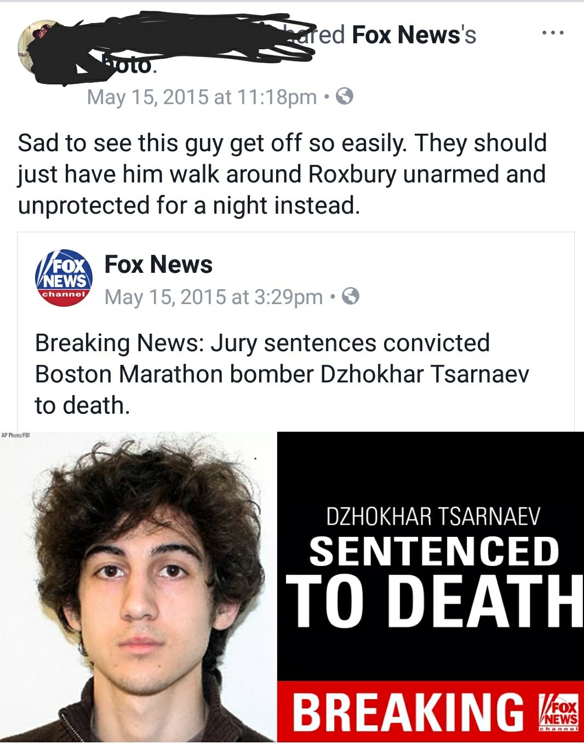The width and height of the screenshot is (584, 744).
Task: Open the May 15, 2015 11:18pm timestamp
Action: click(202, 97)
